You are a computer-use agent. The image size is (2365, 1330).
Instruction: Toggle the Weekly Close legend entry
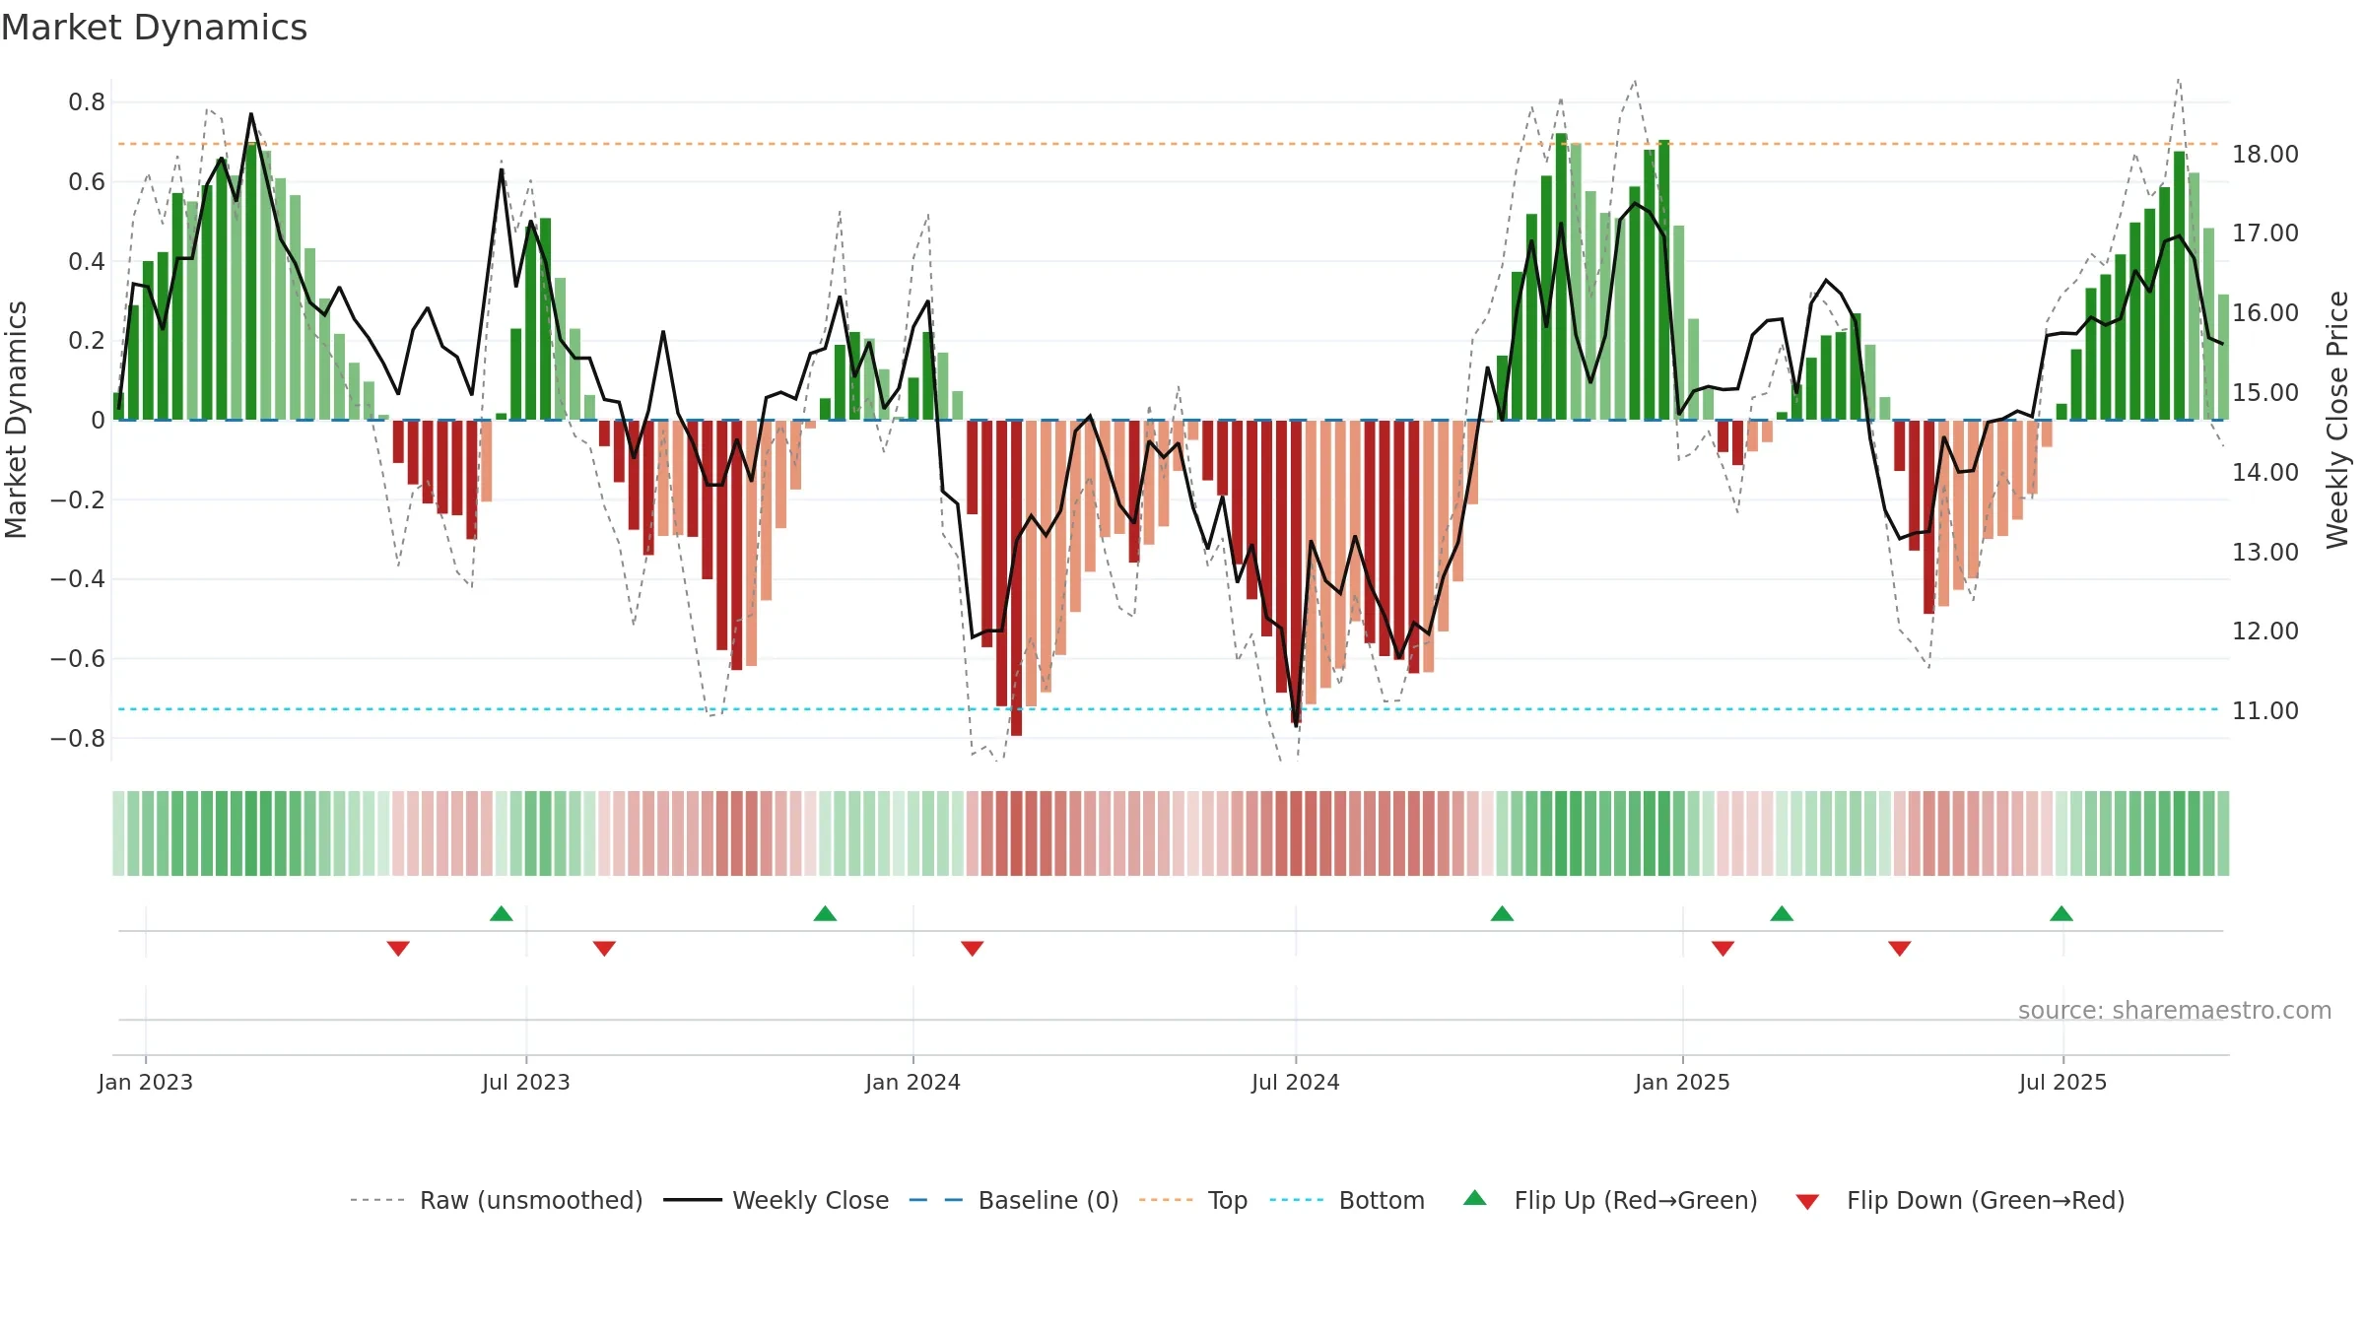777,1200
